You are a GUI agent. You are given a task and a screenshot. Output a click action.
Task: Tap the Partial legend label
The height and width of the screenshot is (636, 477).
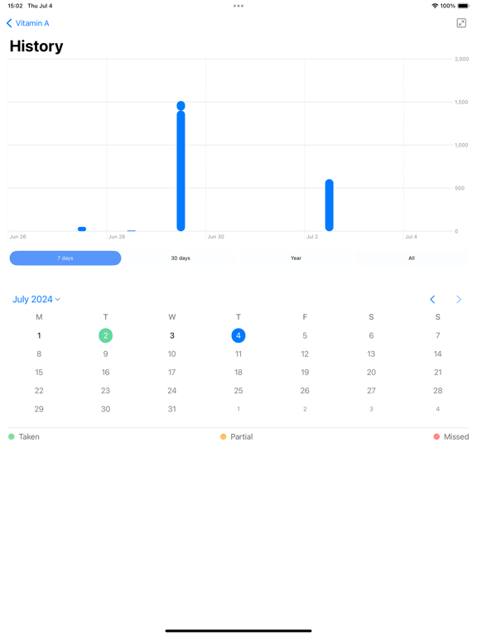click(x=241, y=437)
